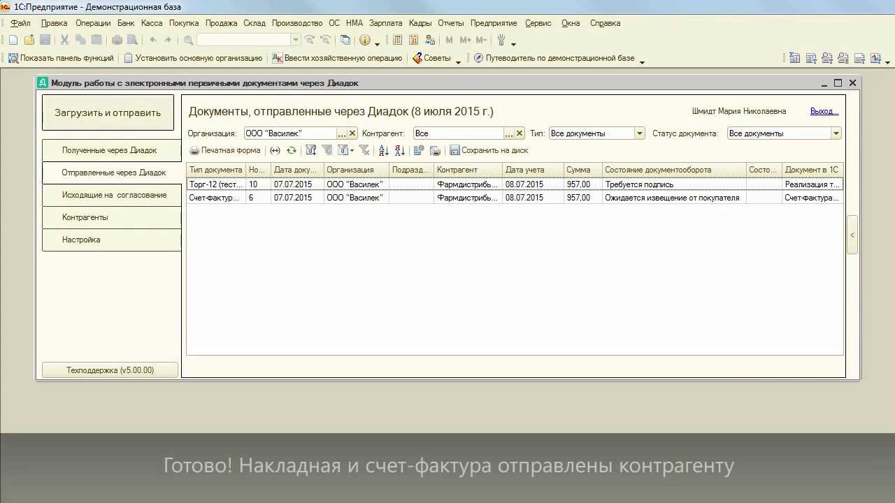The height and width of the screenshot is (503, 895).
Task: Open the Операции menu
Action: [x=93, y=23]
